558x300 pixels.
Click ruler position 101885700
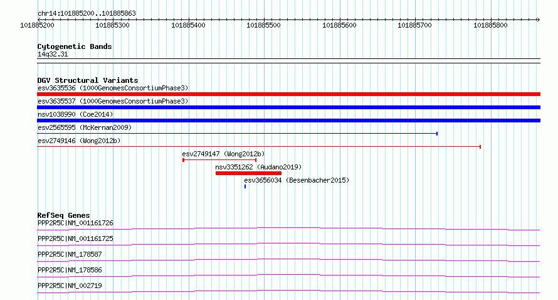[414, 25]
